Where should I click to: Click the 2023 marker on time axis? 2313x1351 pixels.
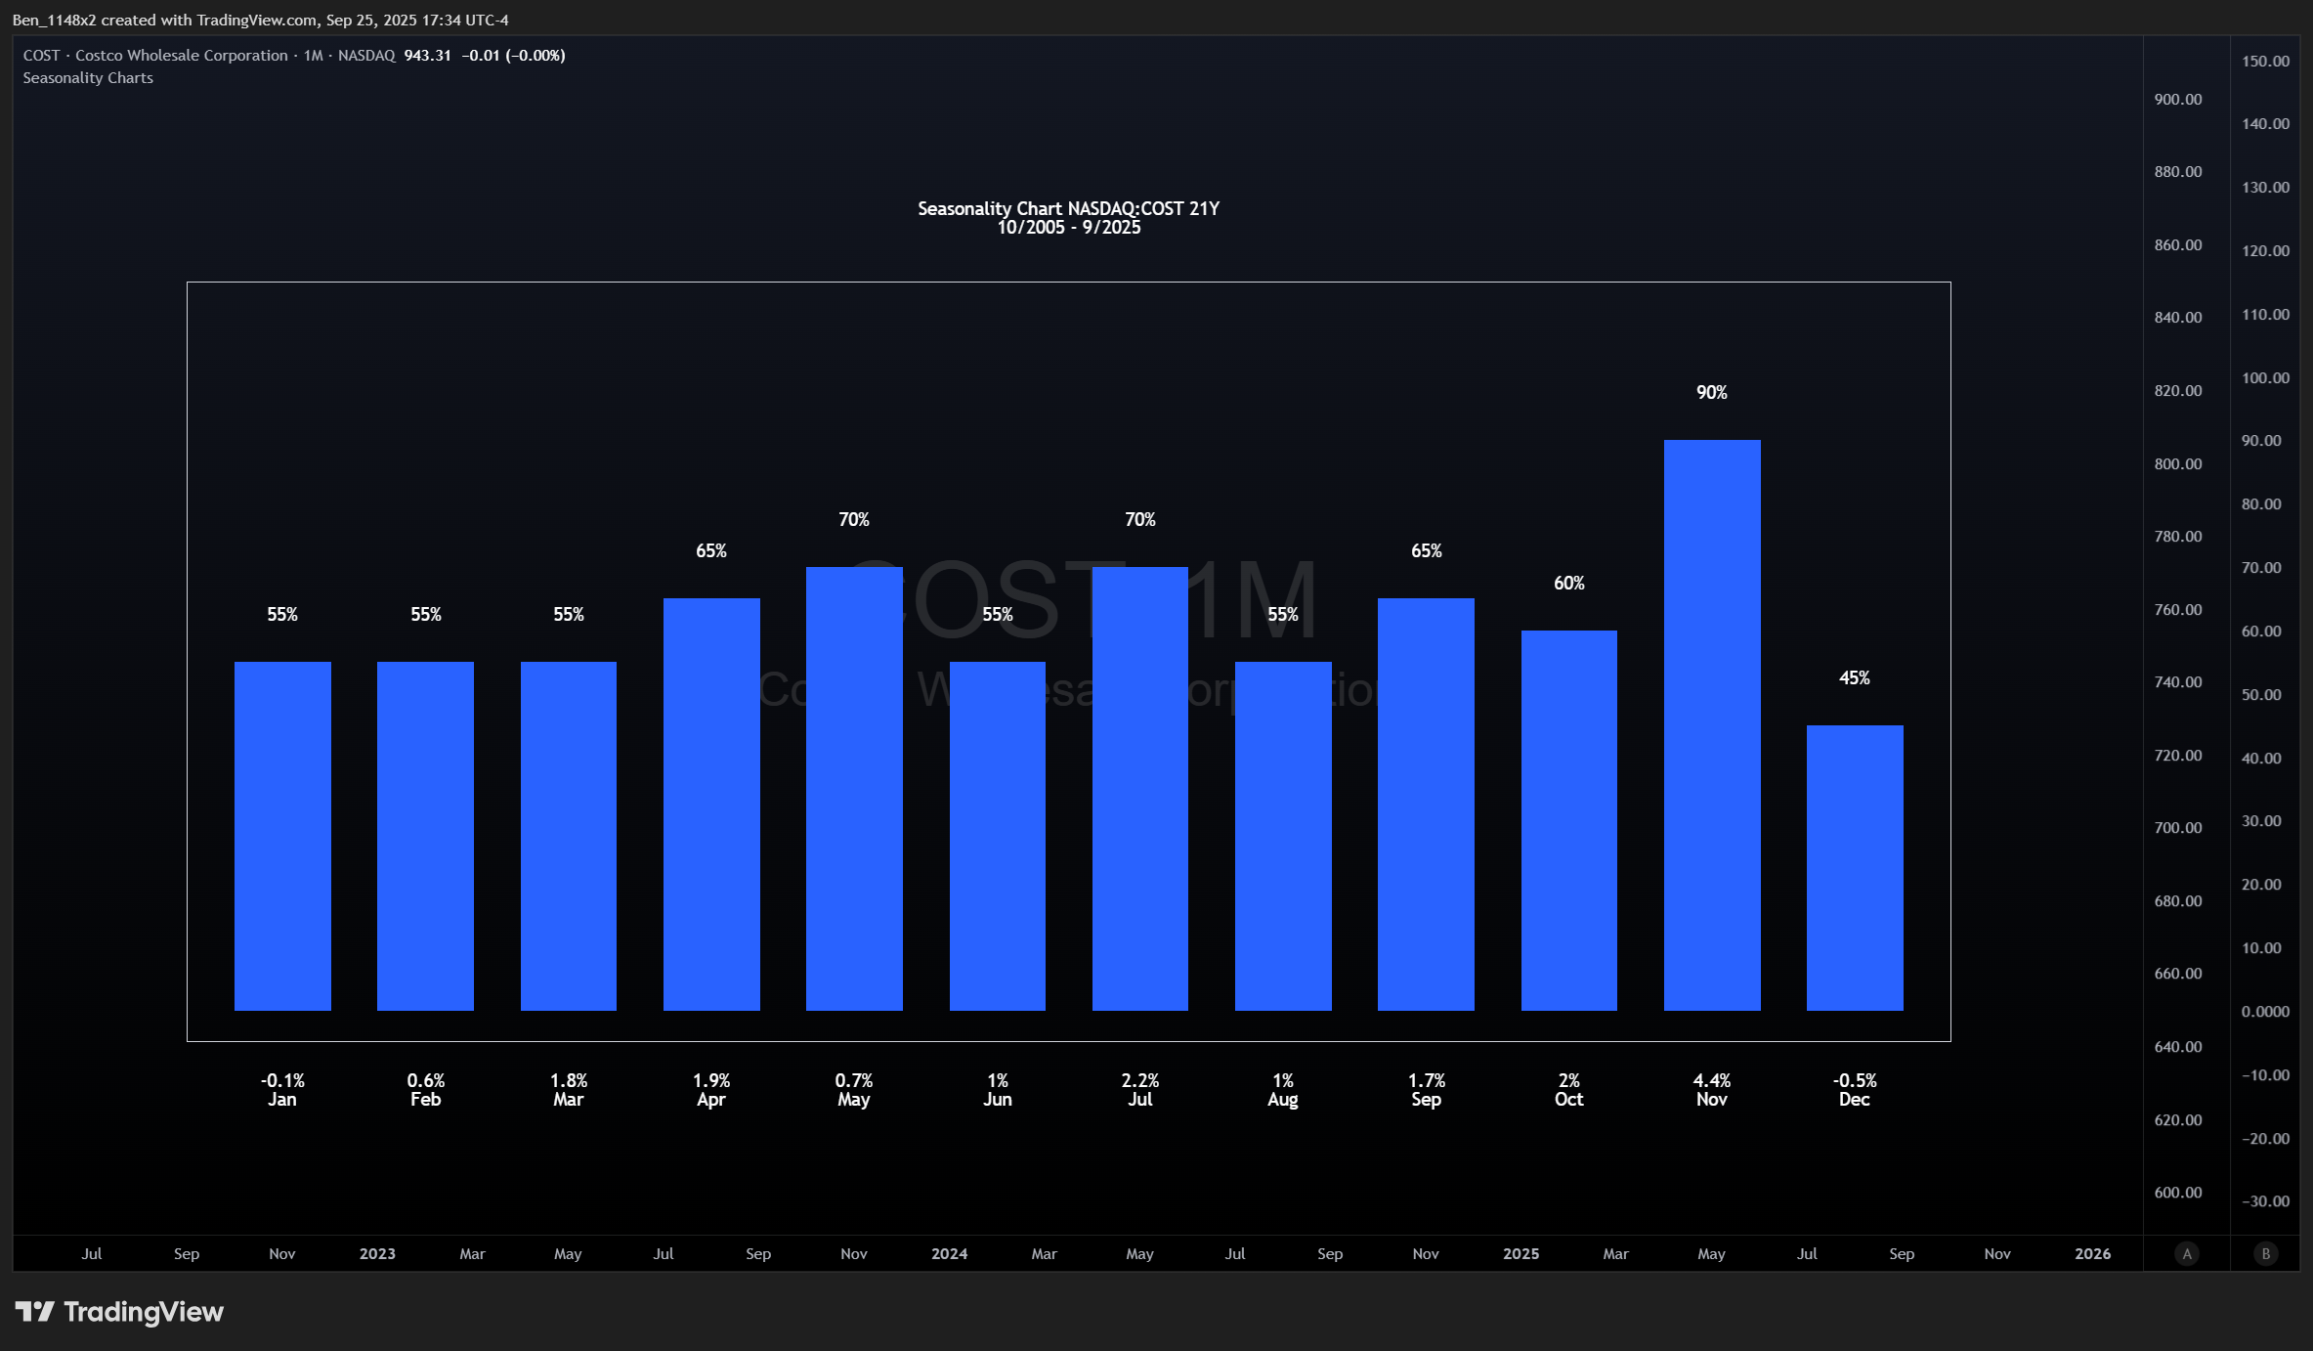tap(377, 1253)
